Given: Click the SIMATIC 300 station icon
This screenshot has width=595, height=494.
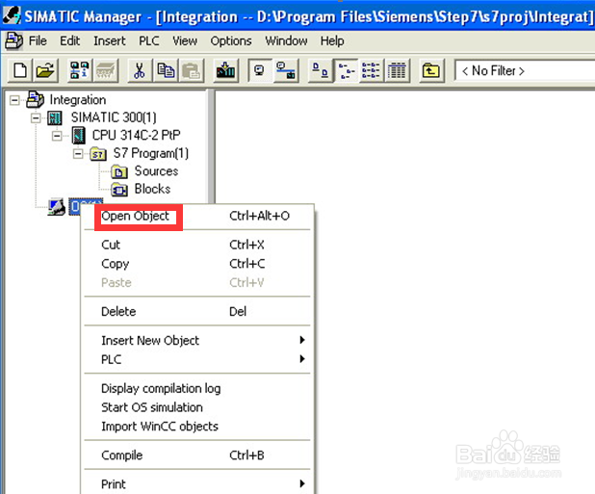Looking at the screenshot, I should 55,118.
